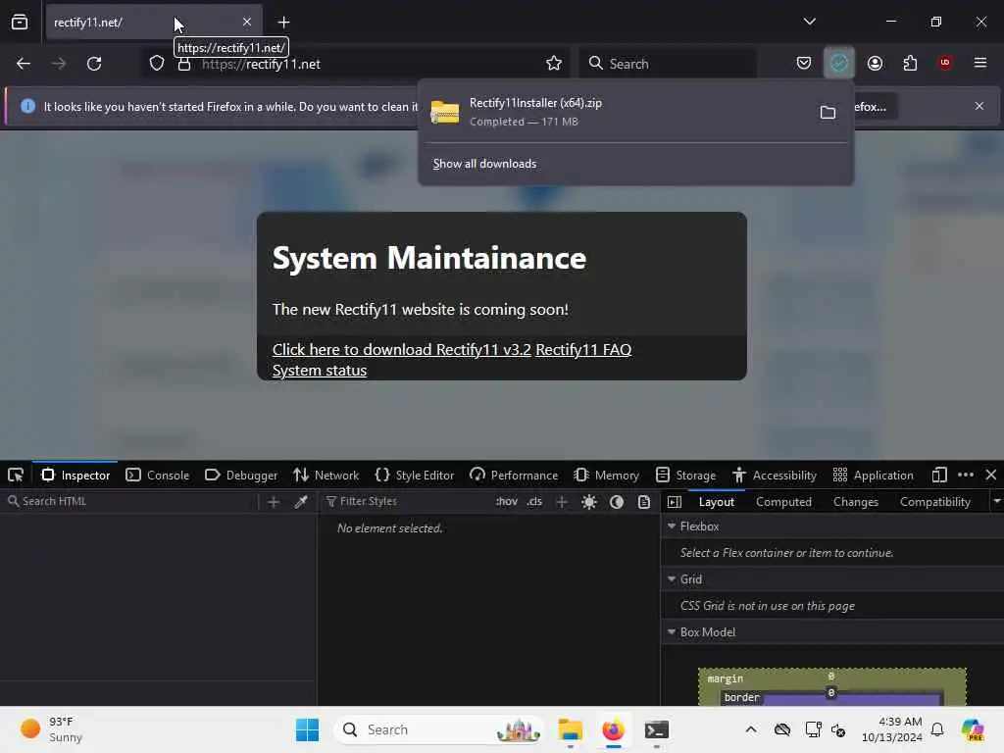Open Terminal from taskbar

coord(656,729)
